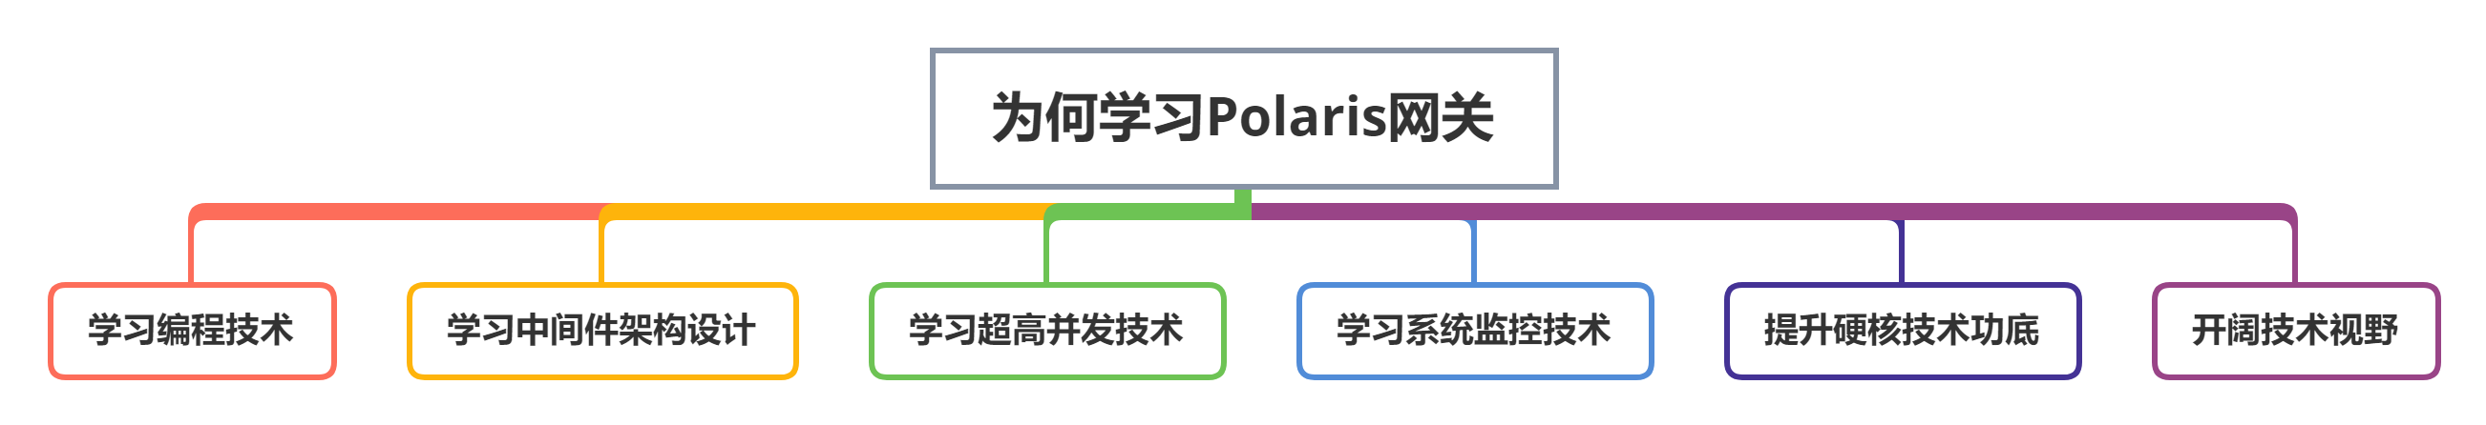Click purple vertical connector above 开阔技术视野
This screenshot has height=425, width=2486.
click(2295, 253)
